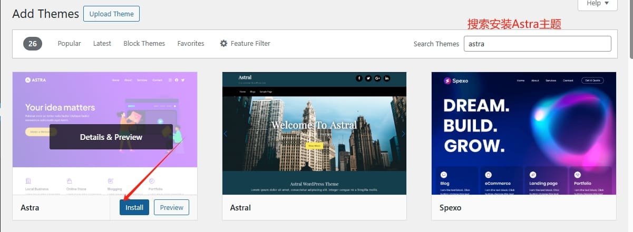Click Get A Quote in Spexo preview
The image size is (633, 232).
[x=592, y=80]
